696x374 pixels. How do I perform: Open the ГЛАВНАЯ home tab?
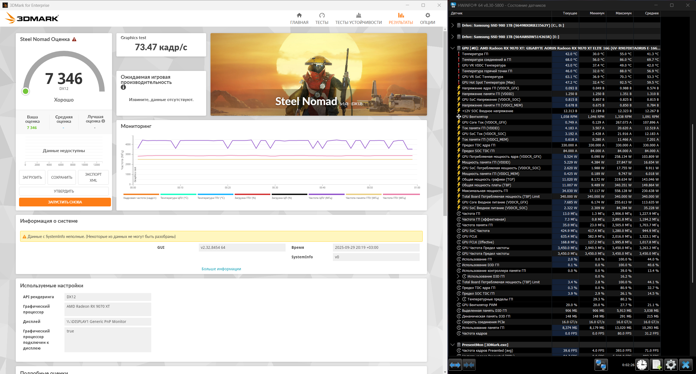click(x=299, y=18)
